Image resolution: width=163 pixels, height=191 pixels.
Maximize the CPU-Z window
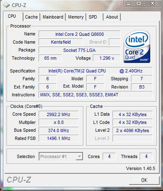(x=139, y=4)
